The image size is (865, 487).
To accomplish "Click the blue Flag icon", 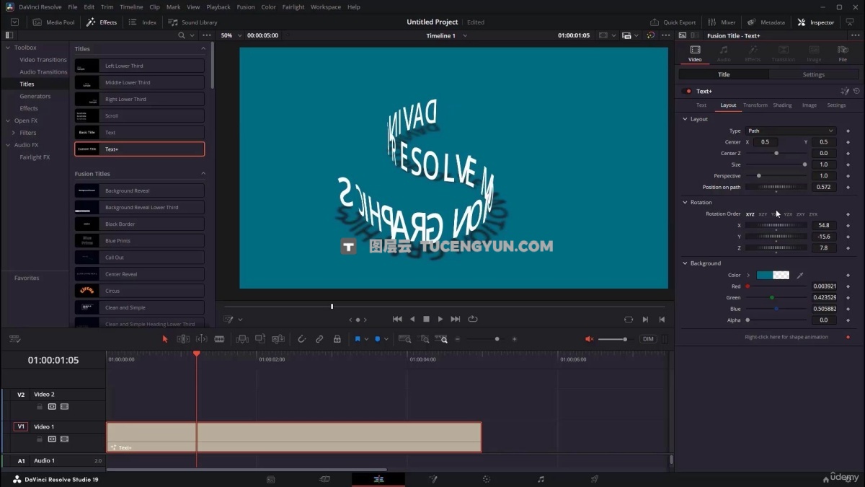I will (x=358, y=339).
